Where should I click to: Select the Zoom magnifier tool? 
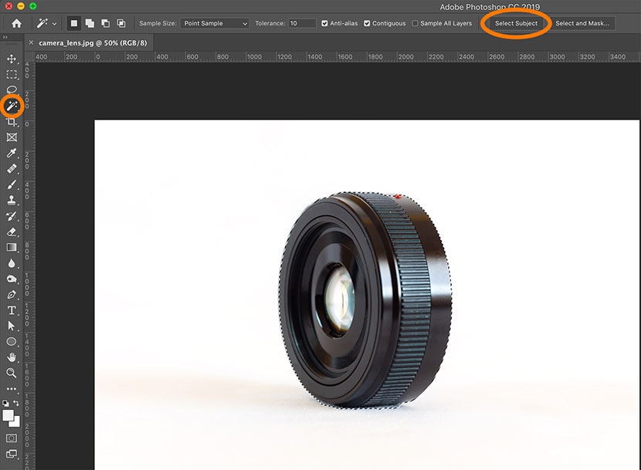point(12,373)
